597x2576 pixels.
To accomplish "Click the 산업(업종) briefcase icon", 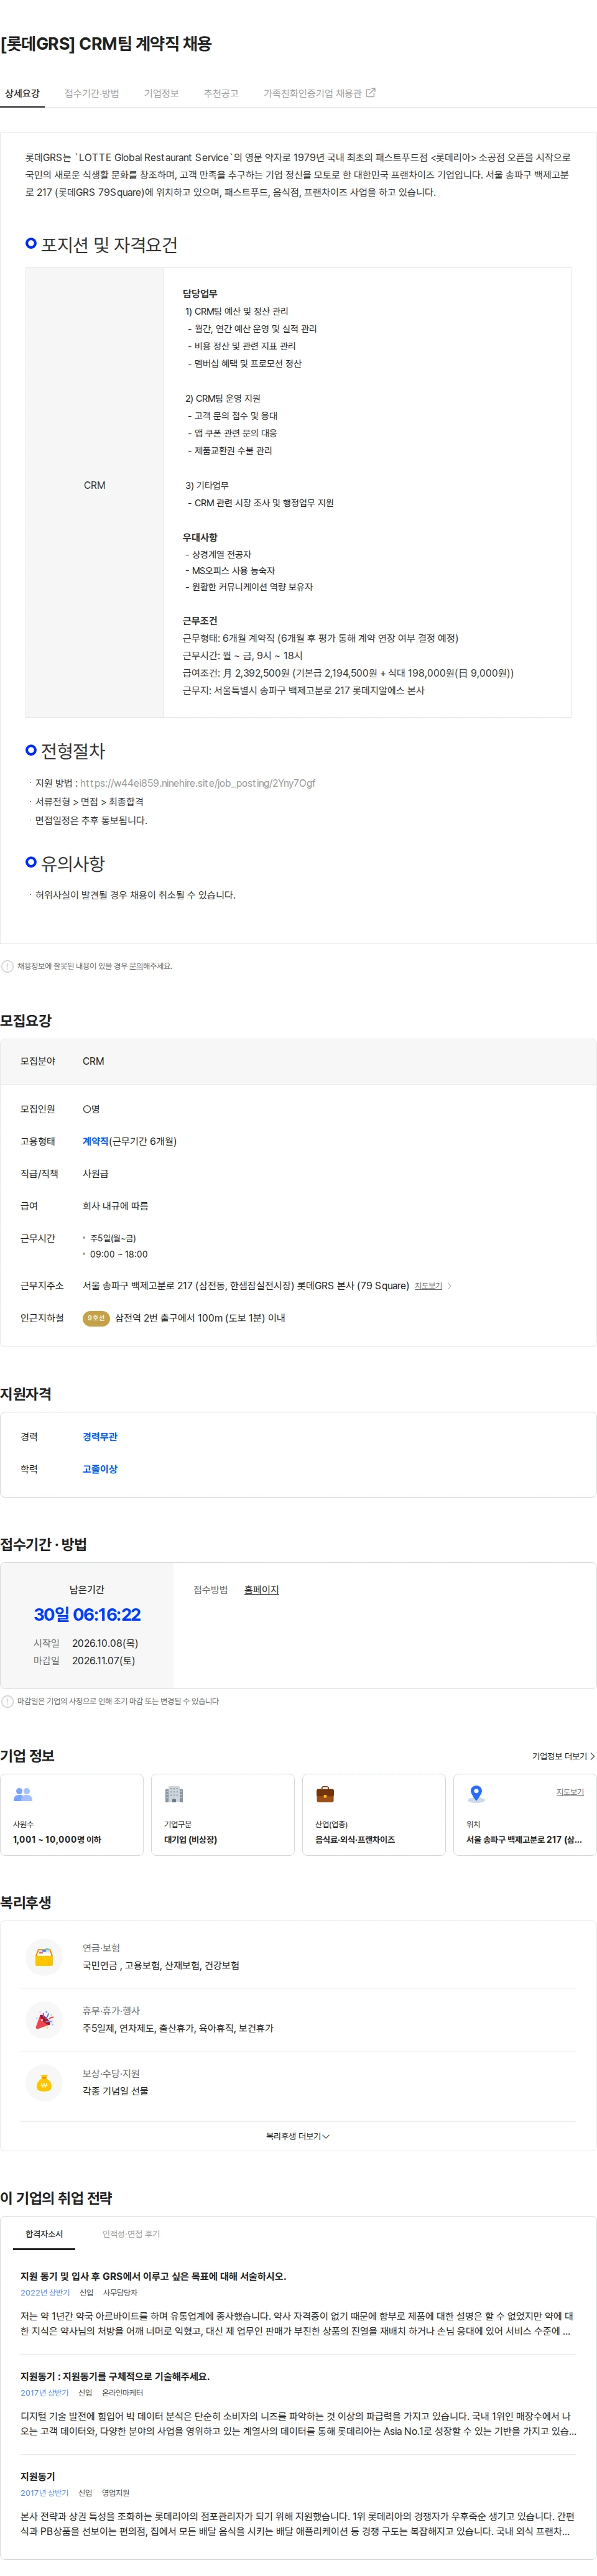I will [325, 1795].
